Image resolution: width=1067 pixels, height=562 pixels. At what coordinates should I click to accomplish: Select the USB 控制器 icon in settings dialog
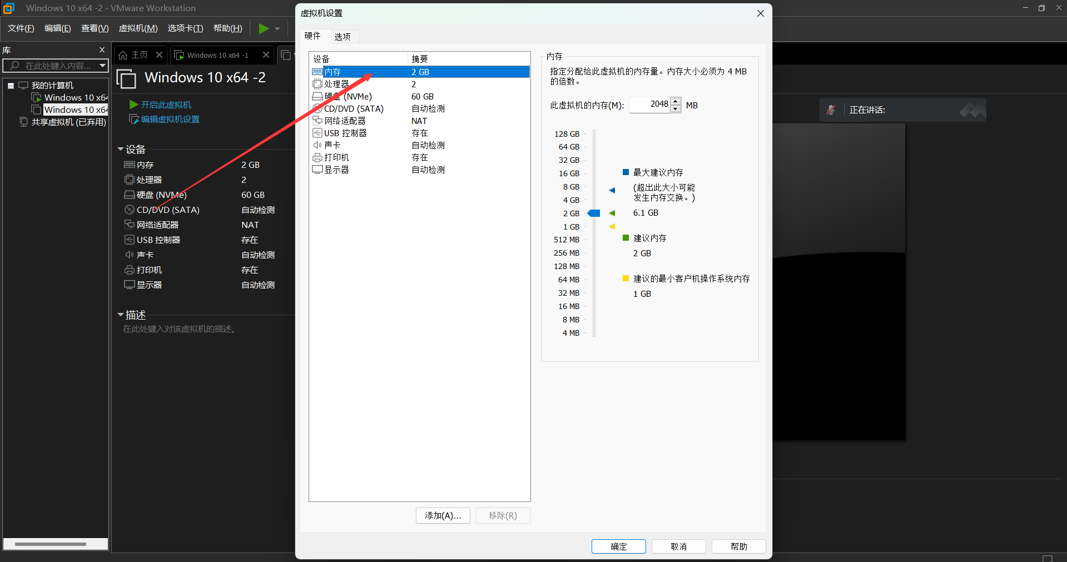point(317,133)
